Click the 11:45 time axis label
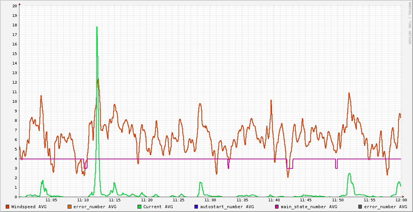Viewport: 413px width, 212px height. pos(306,200)
